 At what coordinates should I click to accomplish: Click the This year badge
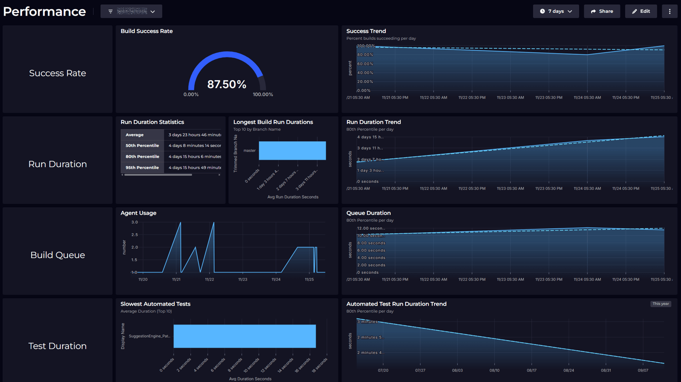pos(660,304)
